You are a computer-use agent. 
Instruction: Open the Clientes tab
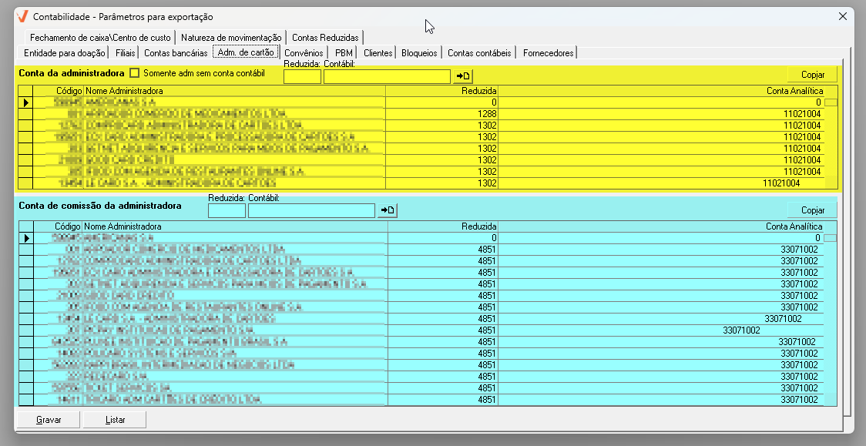point(378,53)
